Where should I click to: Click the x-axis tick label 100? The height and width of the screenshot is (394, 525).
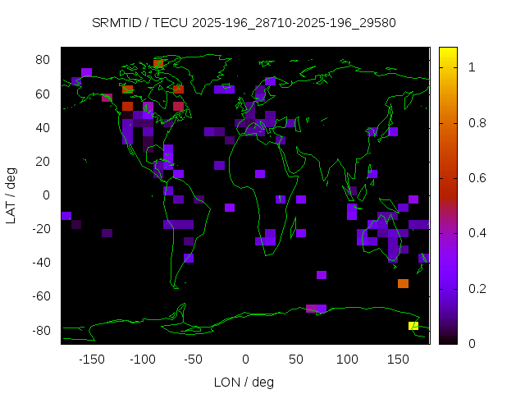347,360
